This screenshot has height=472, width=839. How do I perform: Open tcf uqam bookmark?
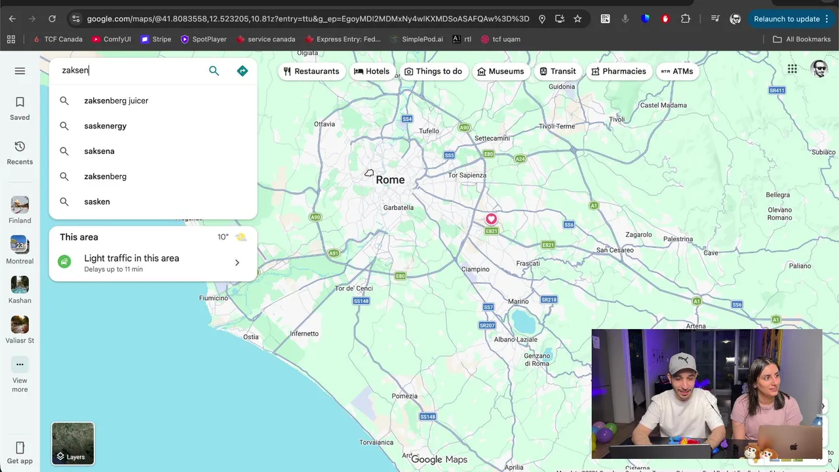click(x=500, y=39)
